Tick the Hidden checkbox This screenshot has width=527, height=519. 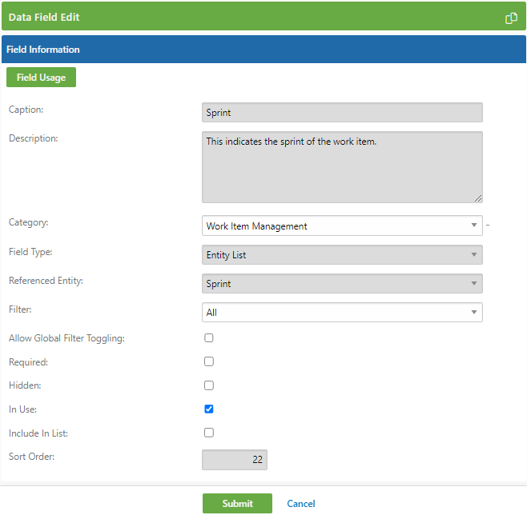(x=209, y=385)
